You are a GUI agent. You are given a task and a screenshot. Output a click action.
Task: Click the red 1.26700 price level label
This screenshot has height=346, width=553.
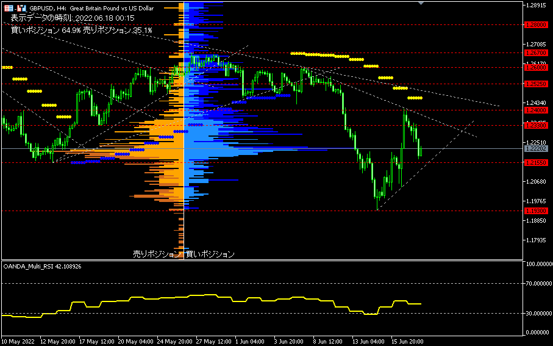pos(536,53)
